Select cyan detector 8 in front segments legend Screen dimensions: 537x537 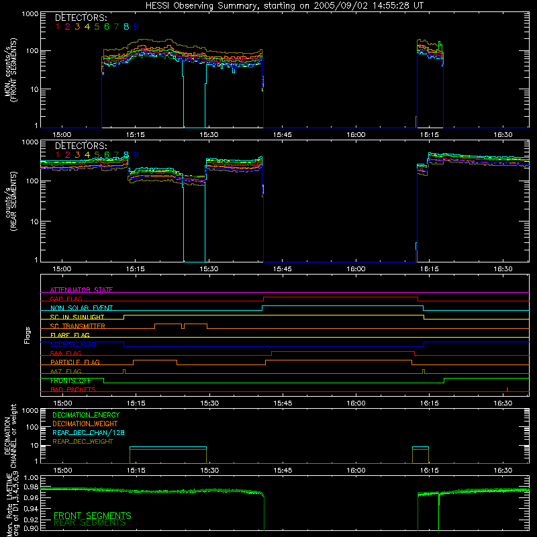[126, 26]
